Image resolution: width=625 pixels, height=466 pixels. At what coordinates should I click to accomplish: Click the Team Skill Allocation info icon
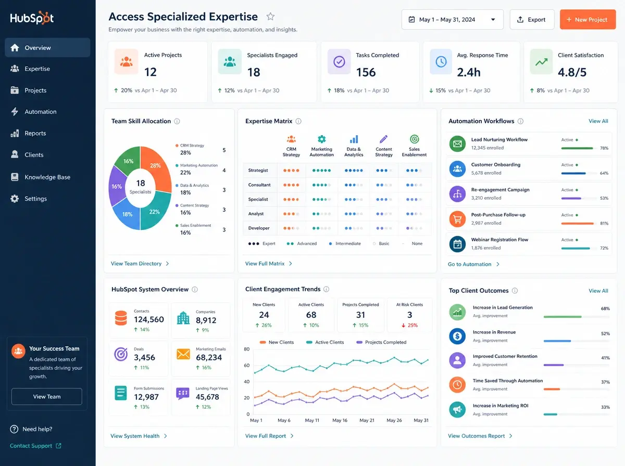point(177,121)
